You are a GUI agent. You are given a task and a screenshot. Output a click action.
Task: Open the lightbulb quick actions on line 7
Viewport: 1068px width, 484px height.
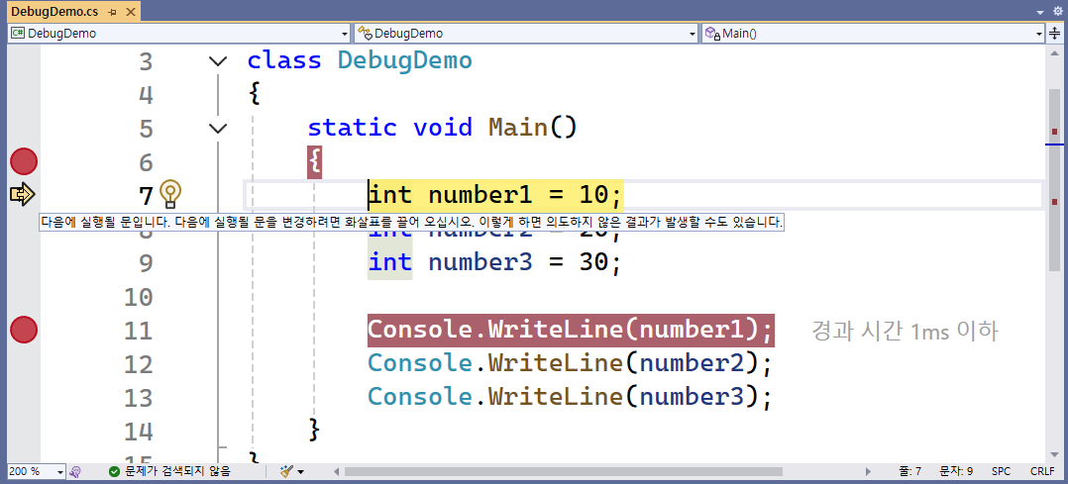click(170, 193)
